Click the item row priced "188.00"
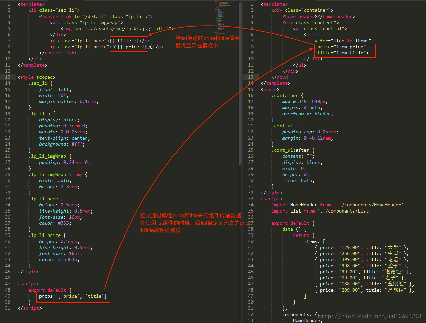The image size is (426, 323). (365, 284)
